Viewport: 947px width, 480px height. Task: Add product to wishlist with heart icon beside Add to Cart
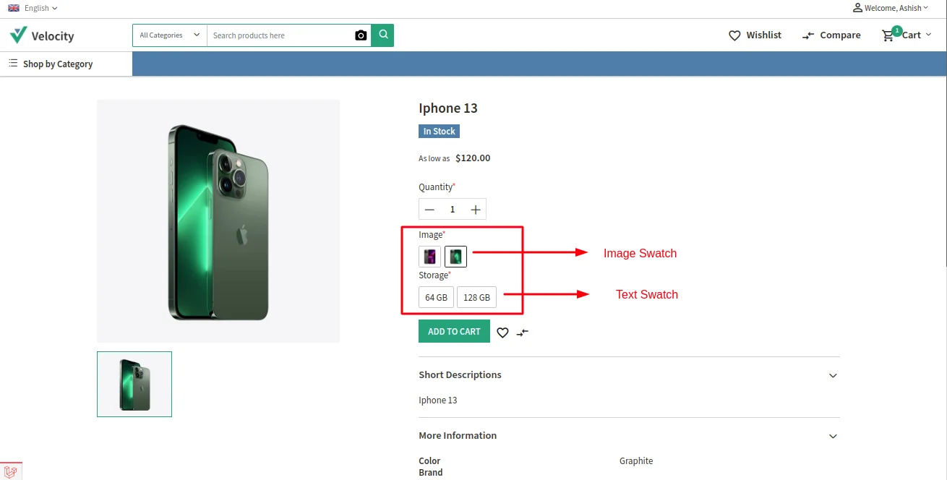pyautogui.click(x=502, y=333)
